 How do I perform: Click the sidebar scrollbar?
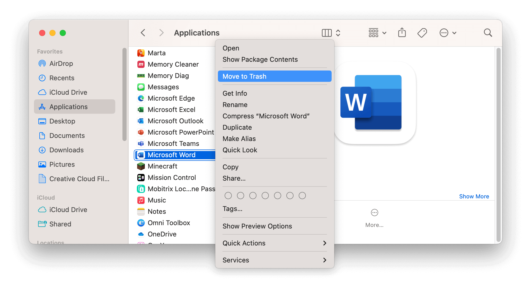[x=125, y=94]
